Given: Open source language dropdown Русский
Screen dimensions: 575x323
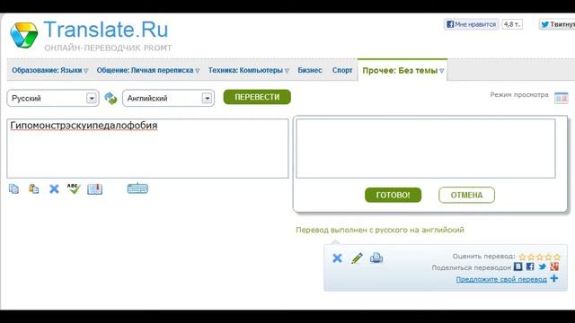Looking at the screenshot, I should click(x=53, y=98).
